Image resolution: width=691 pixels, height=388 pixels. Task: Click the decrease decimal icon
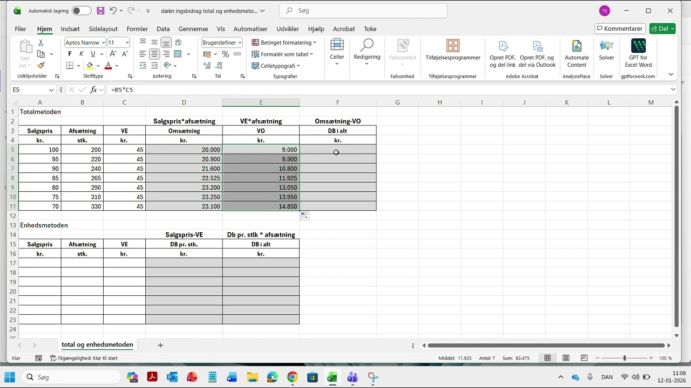click(x=219, y=66)
